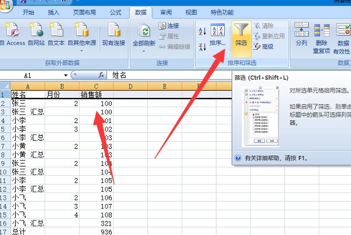351x235 pixels.
Task: Click the help icon in the tooltip
Action: [x=238, y=158]
